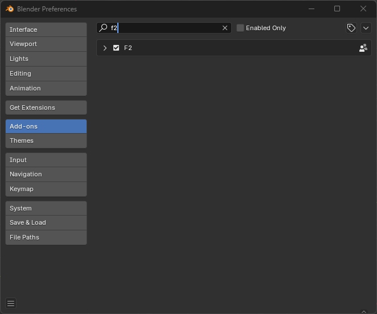Disable the F2 add-on checkbox
The image size is (377, 314).
pyautogui.click(x=116, y=48)
